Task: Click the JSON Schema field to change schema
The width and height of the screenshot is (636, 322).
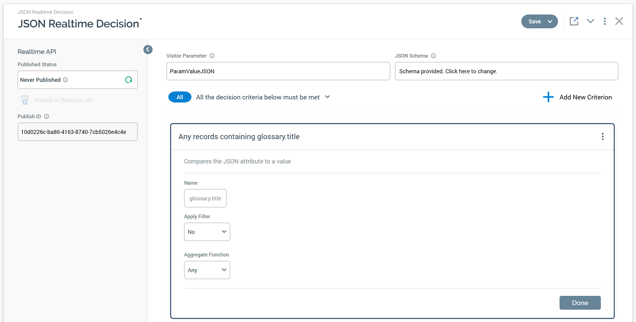Action: (x=506, y=71)
